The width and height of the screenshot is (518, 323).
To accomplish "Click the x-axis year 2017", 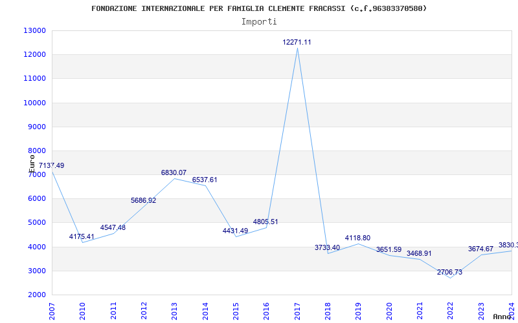I will click(x=297, y=311).
